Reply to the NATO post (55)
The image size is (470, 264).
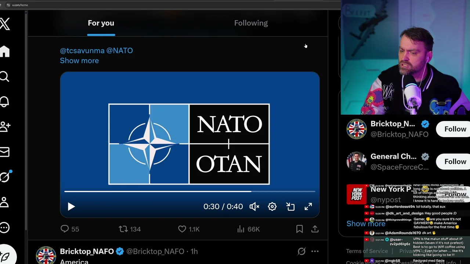pyautogui.click(x=70, y=229)
